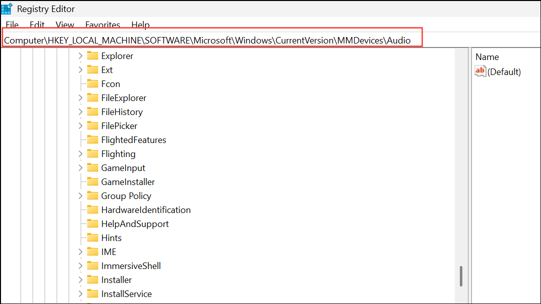Open the View menu
The height and width of the screenshot is (304, 541).
click(x=65, y=25)
